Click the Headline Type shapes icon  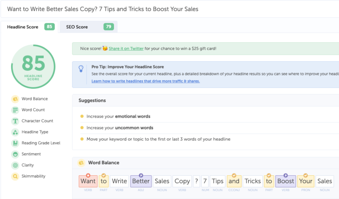[x=15, y=132]
